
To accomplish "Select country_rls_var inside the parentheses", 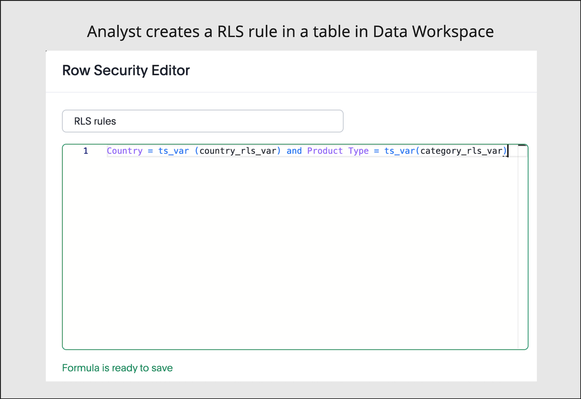I will tap(237, 151).
